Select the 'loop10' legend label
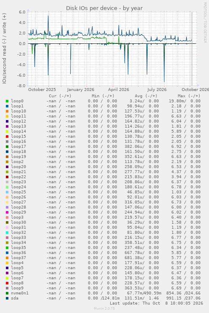This screenshot has height=313, width=209. 19,111
